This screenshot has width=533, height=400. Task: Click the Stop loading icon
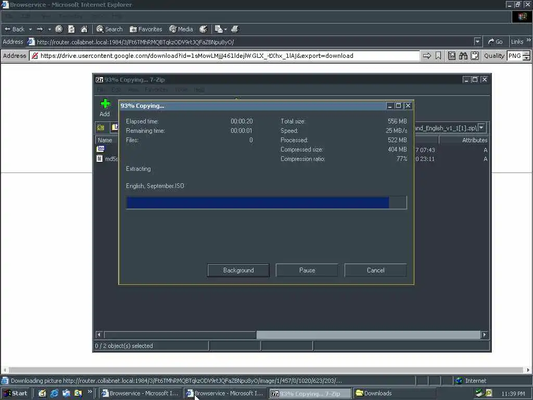point(59,29)
